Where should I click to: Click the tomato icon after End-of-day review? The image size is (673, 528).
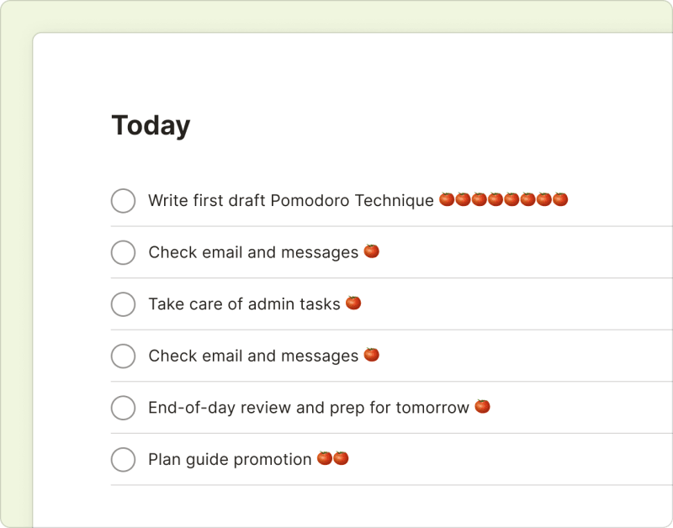click(x=481, y=406)
